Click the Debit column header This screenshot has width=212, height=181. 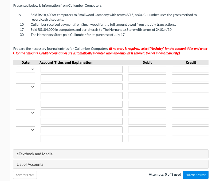coord(147,62)
